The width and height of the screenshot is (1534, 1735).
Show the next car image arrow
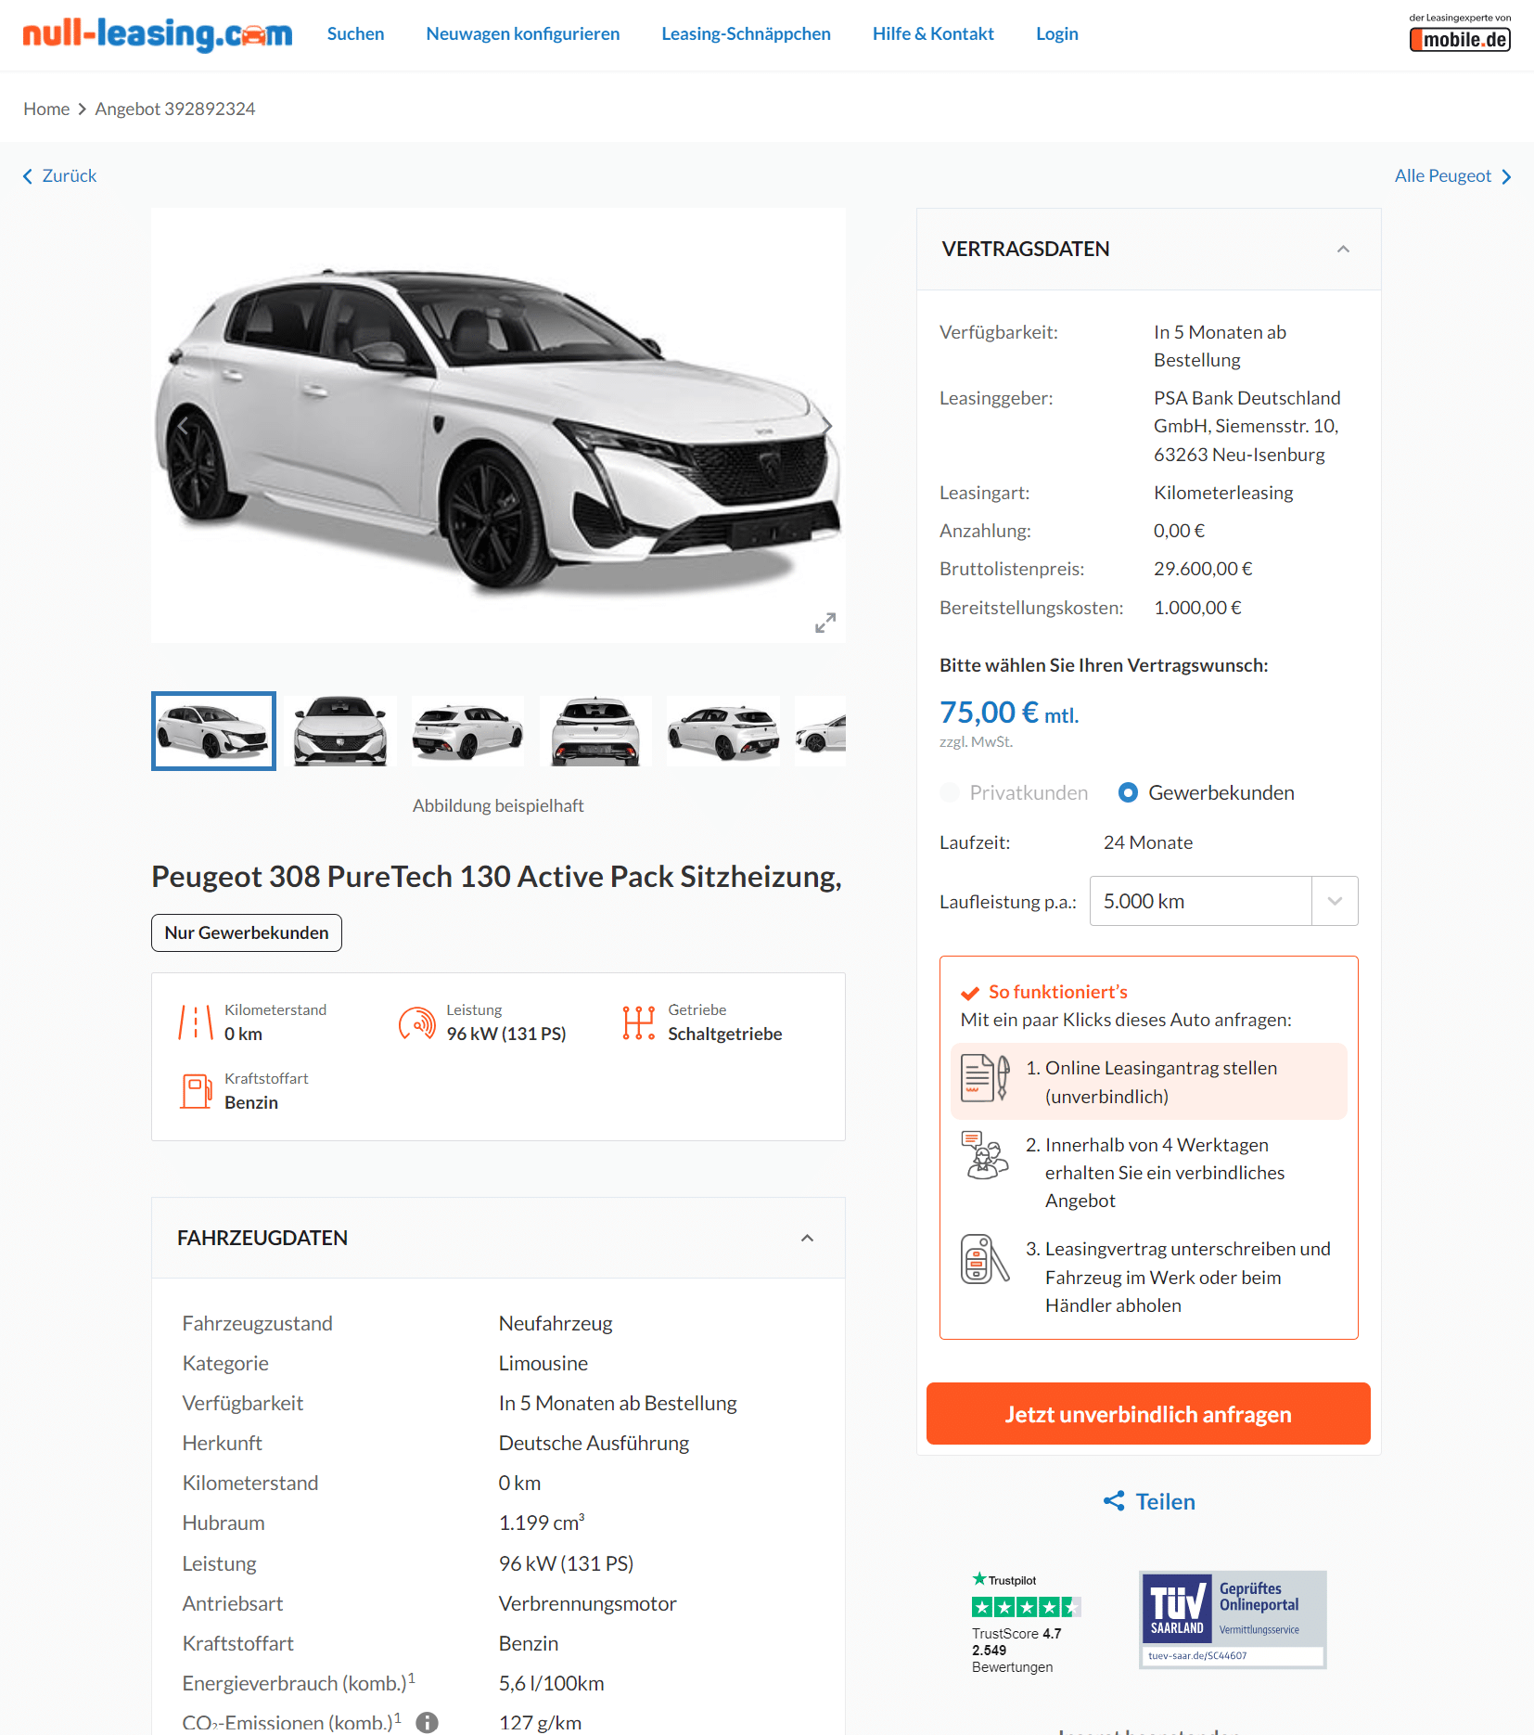click(825, 426)
